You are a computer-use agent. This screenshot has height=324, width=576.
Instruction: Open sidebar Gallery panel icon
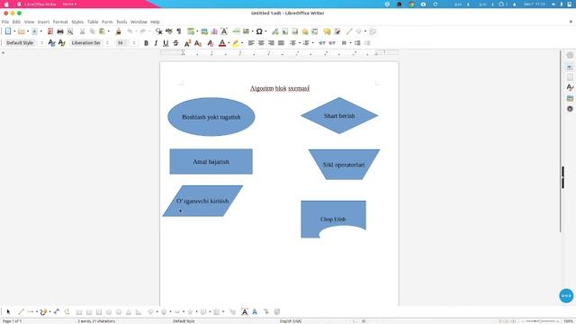570,98
